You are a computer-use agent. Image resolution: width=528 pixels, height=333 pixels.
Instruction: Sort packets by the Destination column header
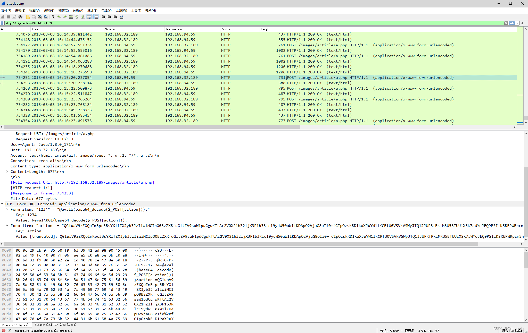click(x=192, y=29)
